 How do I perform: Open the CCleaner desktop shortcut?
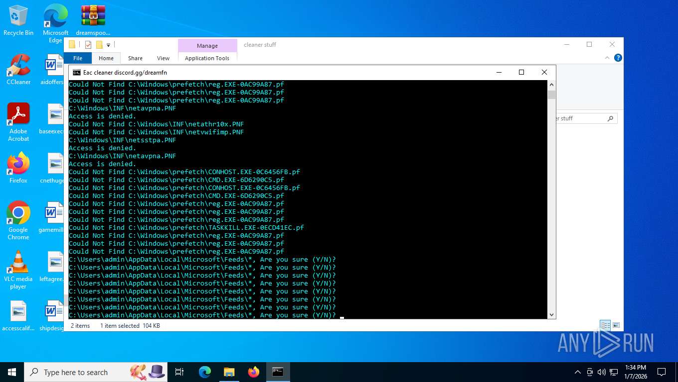click(18, 70)
